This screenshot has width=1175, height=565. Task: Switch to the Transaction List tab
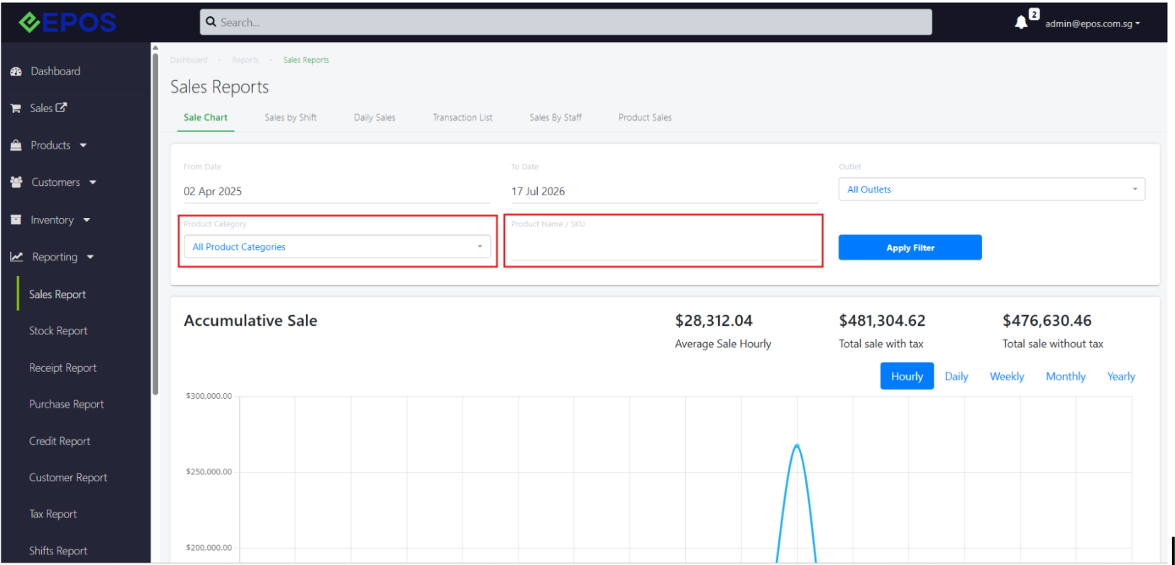[463, 118]
